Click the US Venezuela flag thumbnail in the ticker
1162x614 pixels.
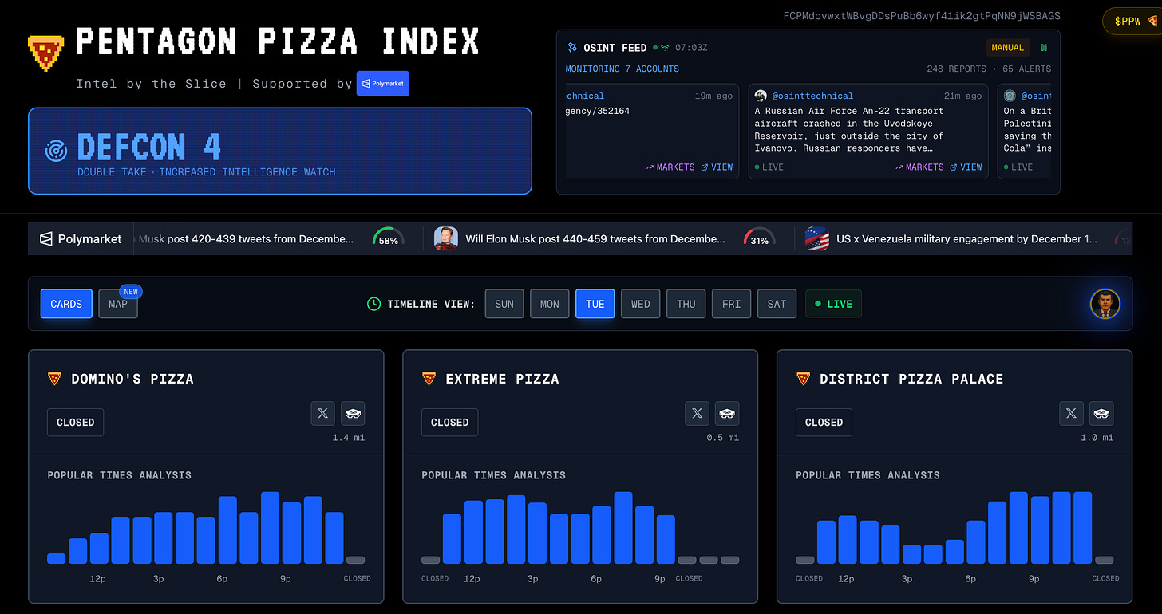pyautogui.click(x=816, y=238)
